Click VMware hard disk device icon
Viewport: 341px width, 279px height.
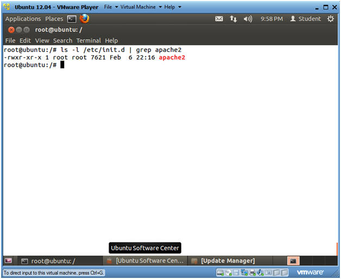pos(220,272)
